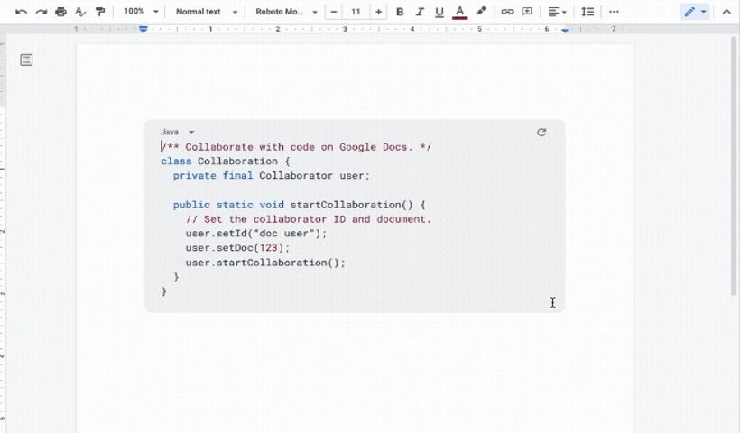Toggle Underline formatting

pos(439,12)
